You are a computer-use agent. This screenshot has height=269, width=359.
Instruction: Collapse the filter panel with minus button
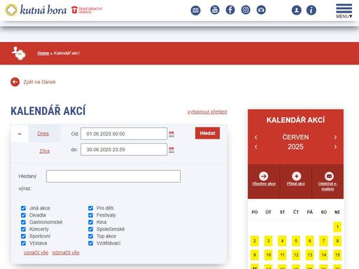pyautogui.click(x=20, y=134)
